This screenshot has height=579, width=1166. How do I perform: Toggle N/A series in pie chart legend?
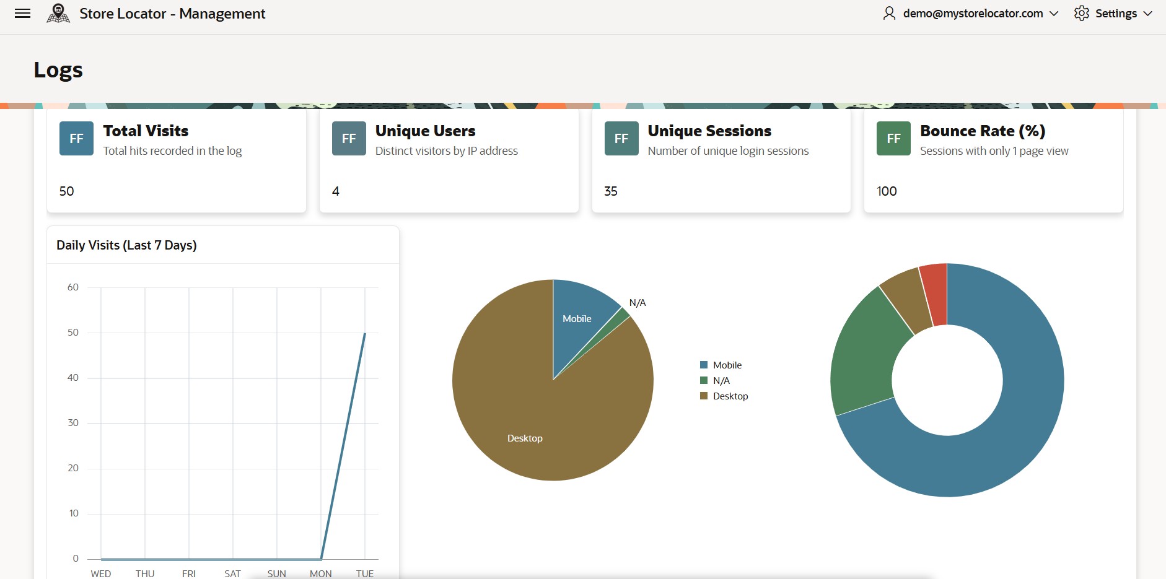pos(721,381)
